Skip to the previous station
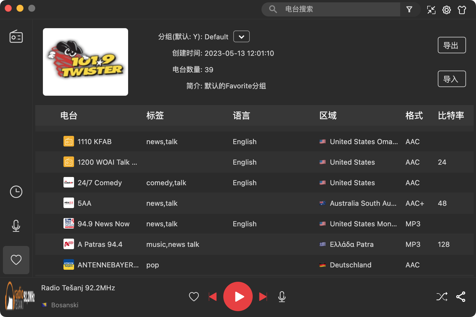Image resolution: width=476 pixels, height=317 pixels. click(x=213, y=296)
